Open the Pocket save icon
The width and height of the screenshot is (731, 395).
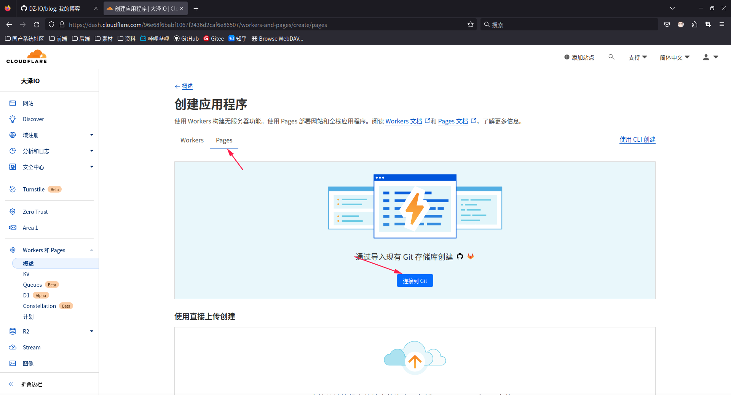tap(667, 25)
